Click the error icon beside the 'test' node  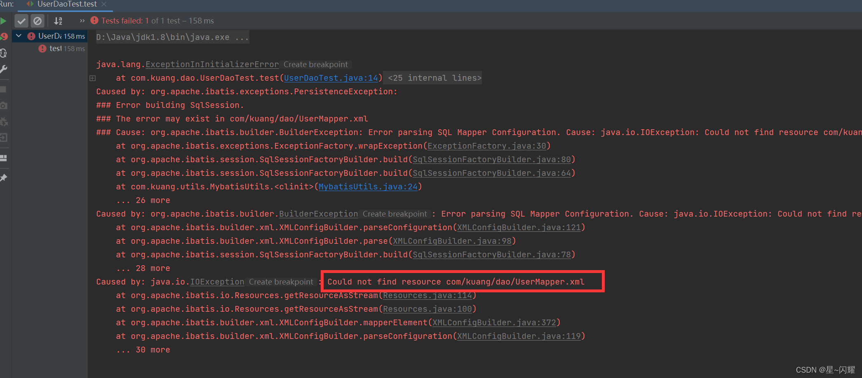(42, 49)
